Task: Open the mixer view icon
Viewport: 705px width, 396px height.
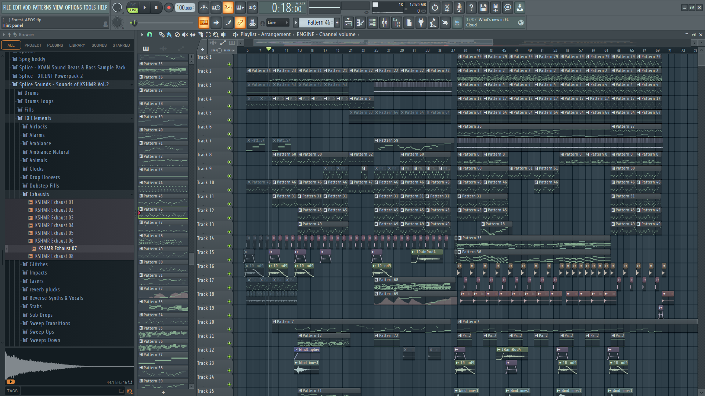Action: 385,23
